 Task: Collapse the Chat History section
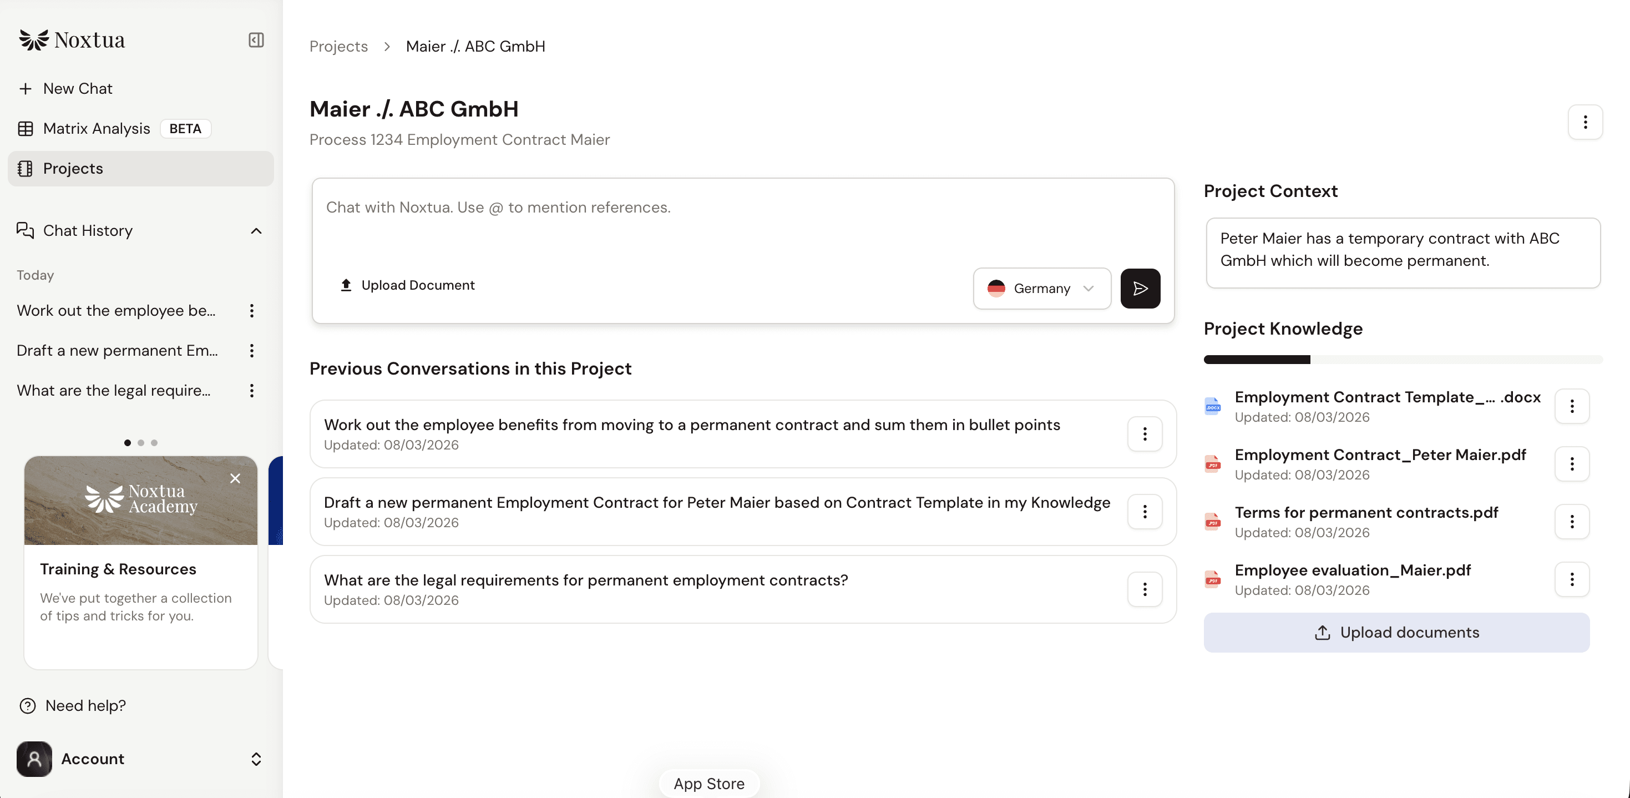tap(256, 231)
